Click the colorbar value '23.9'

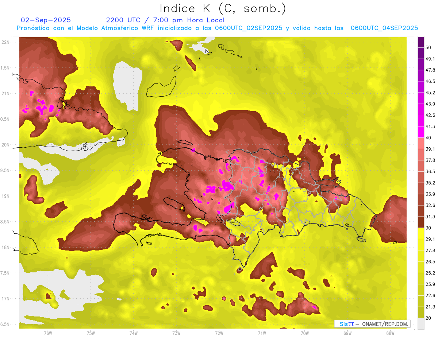430,284
